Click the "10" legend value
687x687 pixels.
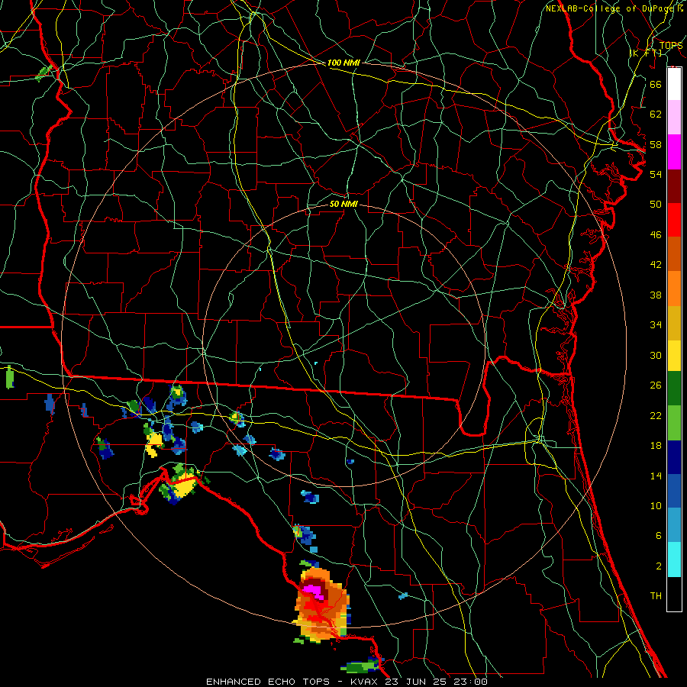[656, 505]
